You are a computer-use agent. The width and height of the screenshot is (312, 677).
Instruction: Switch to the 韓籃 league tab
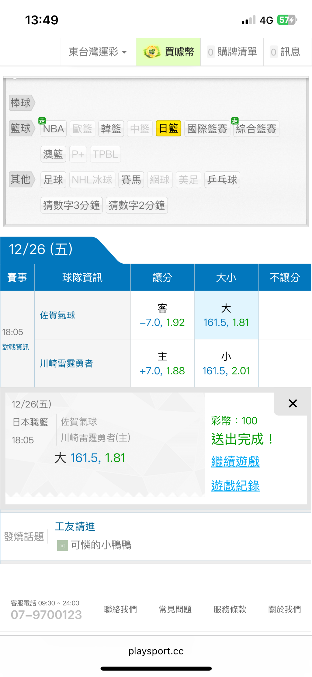[111, 129]
